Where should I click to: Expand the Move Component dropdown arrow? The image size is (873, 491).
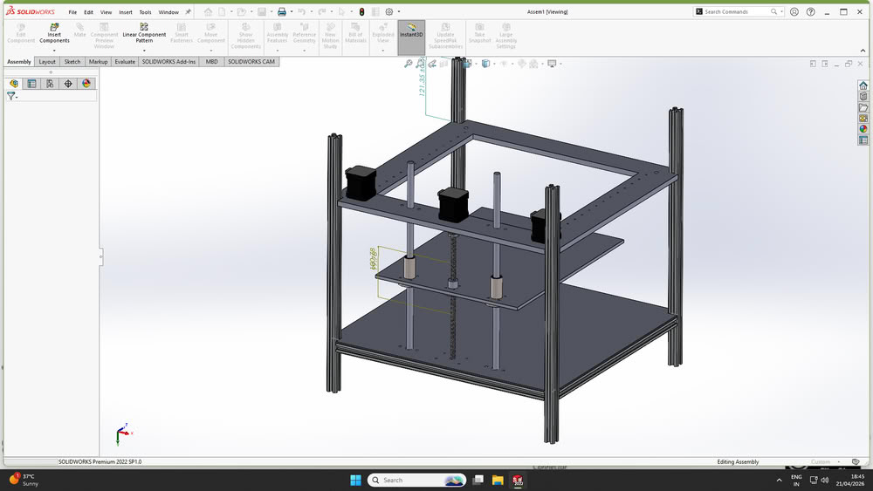(211, 51)
